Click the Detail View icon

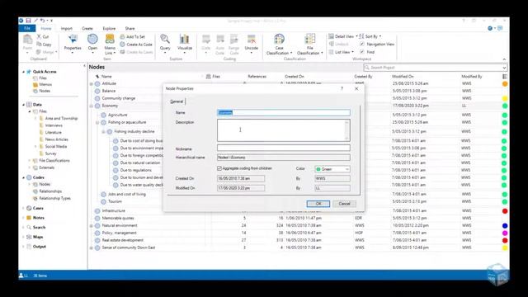tap(332, 36)
